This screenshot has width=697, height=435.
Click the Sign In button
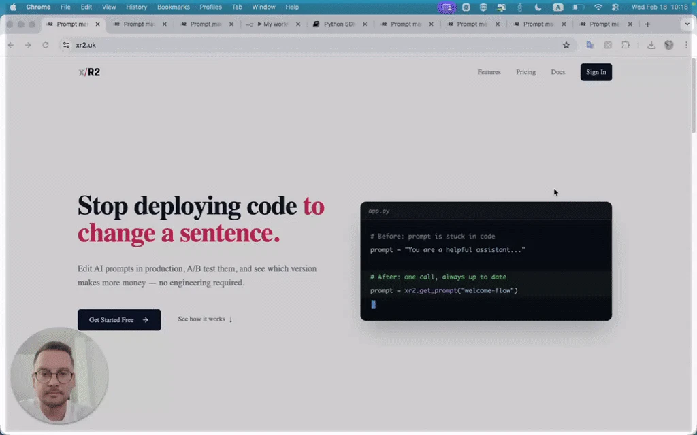(x=596, y=72)
